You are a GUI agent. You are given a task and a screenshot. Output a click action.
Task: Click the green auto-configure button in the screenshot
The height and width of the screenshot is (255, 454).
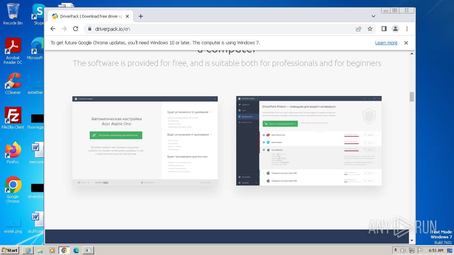(x=116, y=135)
